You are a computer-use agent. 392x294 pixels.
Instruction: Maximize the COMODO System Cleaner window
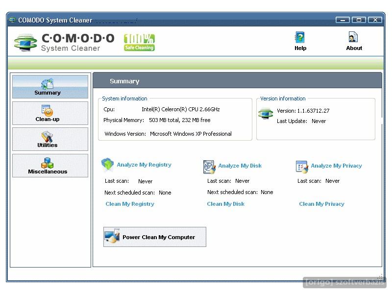(359, 20)
